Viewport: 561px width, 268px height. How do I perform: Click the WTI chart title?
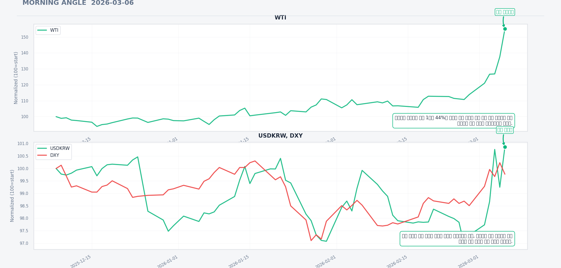(x=280, y=18)
